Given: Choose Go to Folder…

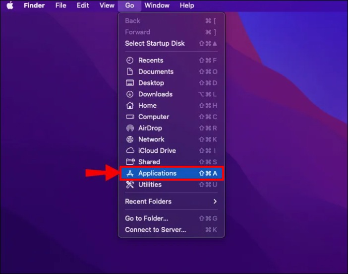Looking at the screenshot, I should pos(172,218).
